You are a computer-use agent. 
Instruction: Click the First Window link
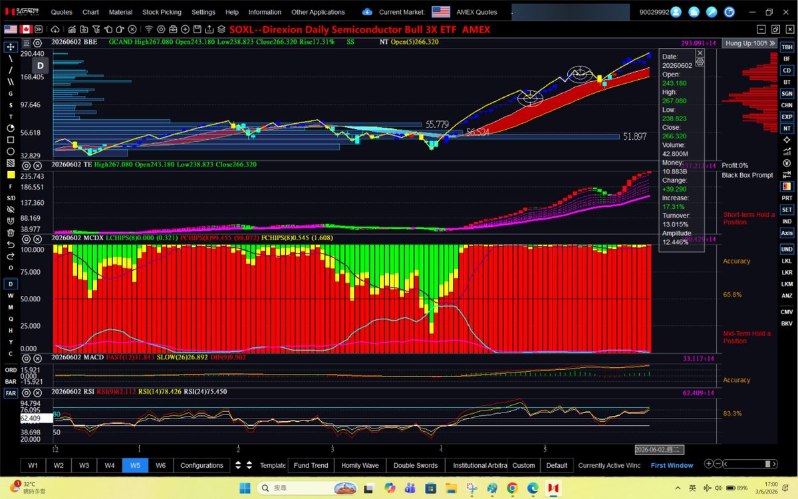pyautogui.click(x=672, y=465)
